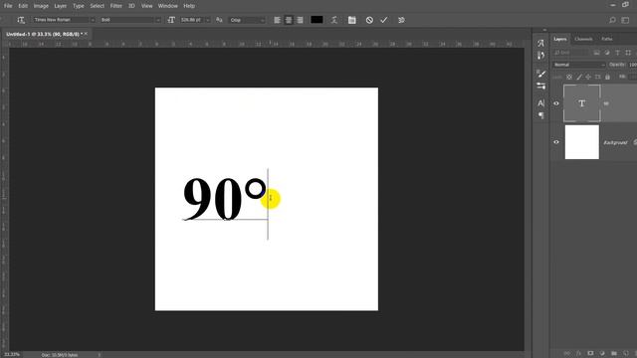Viewport: 637px width, 358px height.
Task: Switch to the Channels tab
Action: [x=583, y=39]
